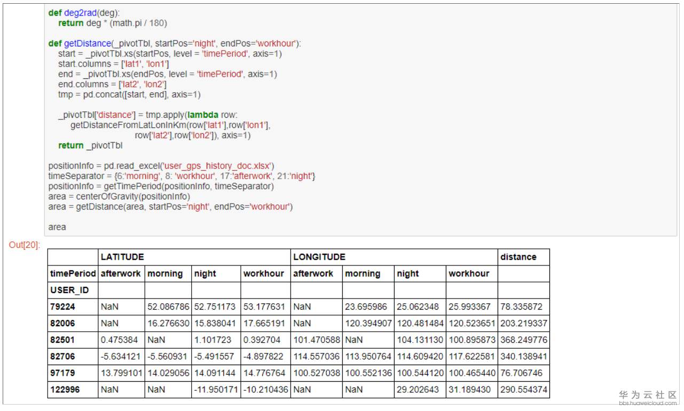
Task: Place cursor on def getDistance line
Action: [175, 44]
